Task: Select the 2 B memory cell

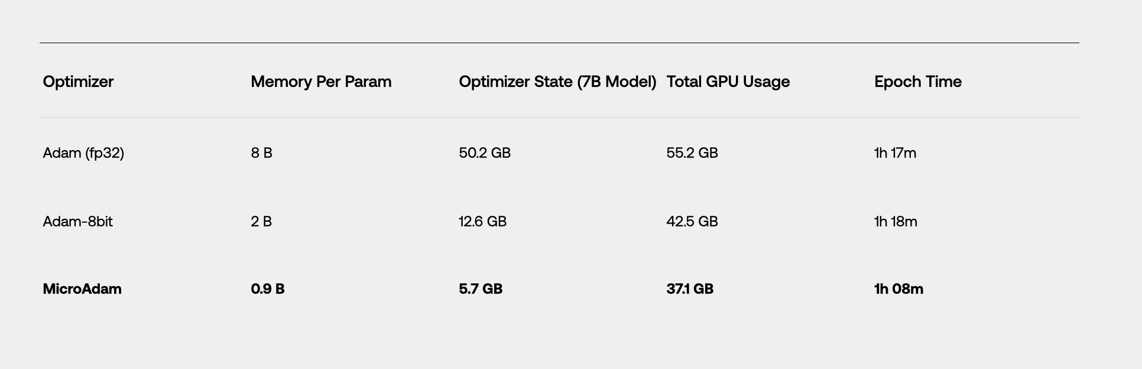Action: [261, 222]
